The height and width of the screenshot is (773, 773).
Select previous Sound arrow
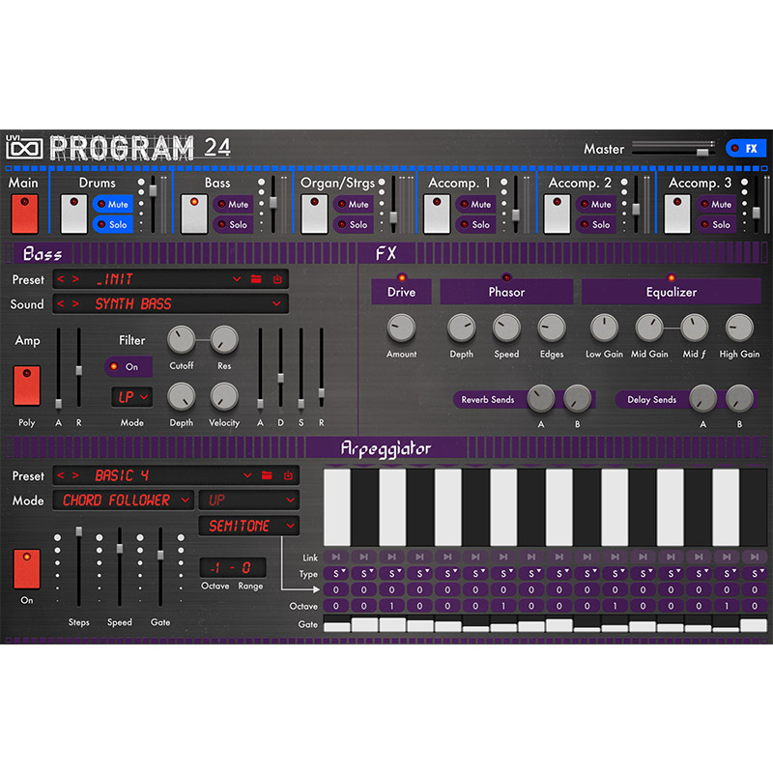[x=61, y=303]
